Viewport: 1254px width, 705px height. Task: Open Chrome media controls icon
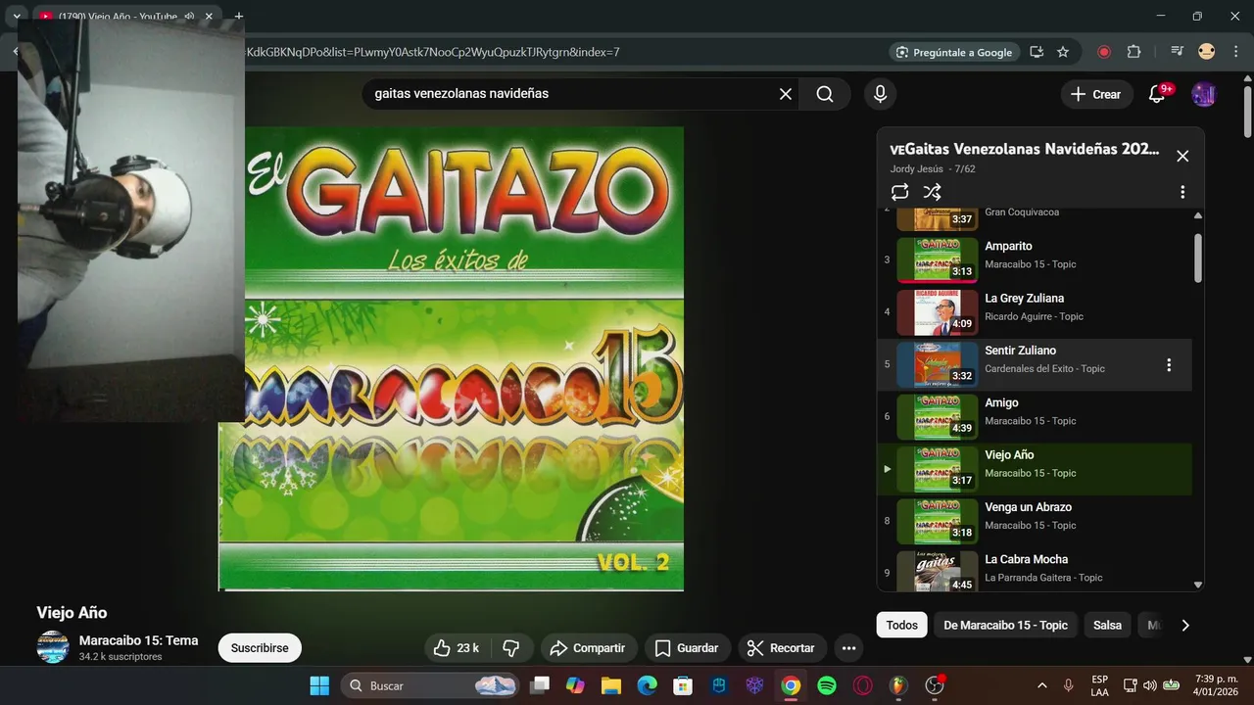click(x=1178, y=52)
